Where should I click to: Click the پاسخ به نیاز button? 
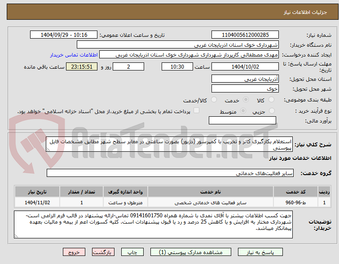pyautogui.click(x=260, y=252)
